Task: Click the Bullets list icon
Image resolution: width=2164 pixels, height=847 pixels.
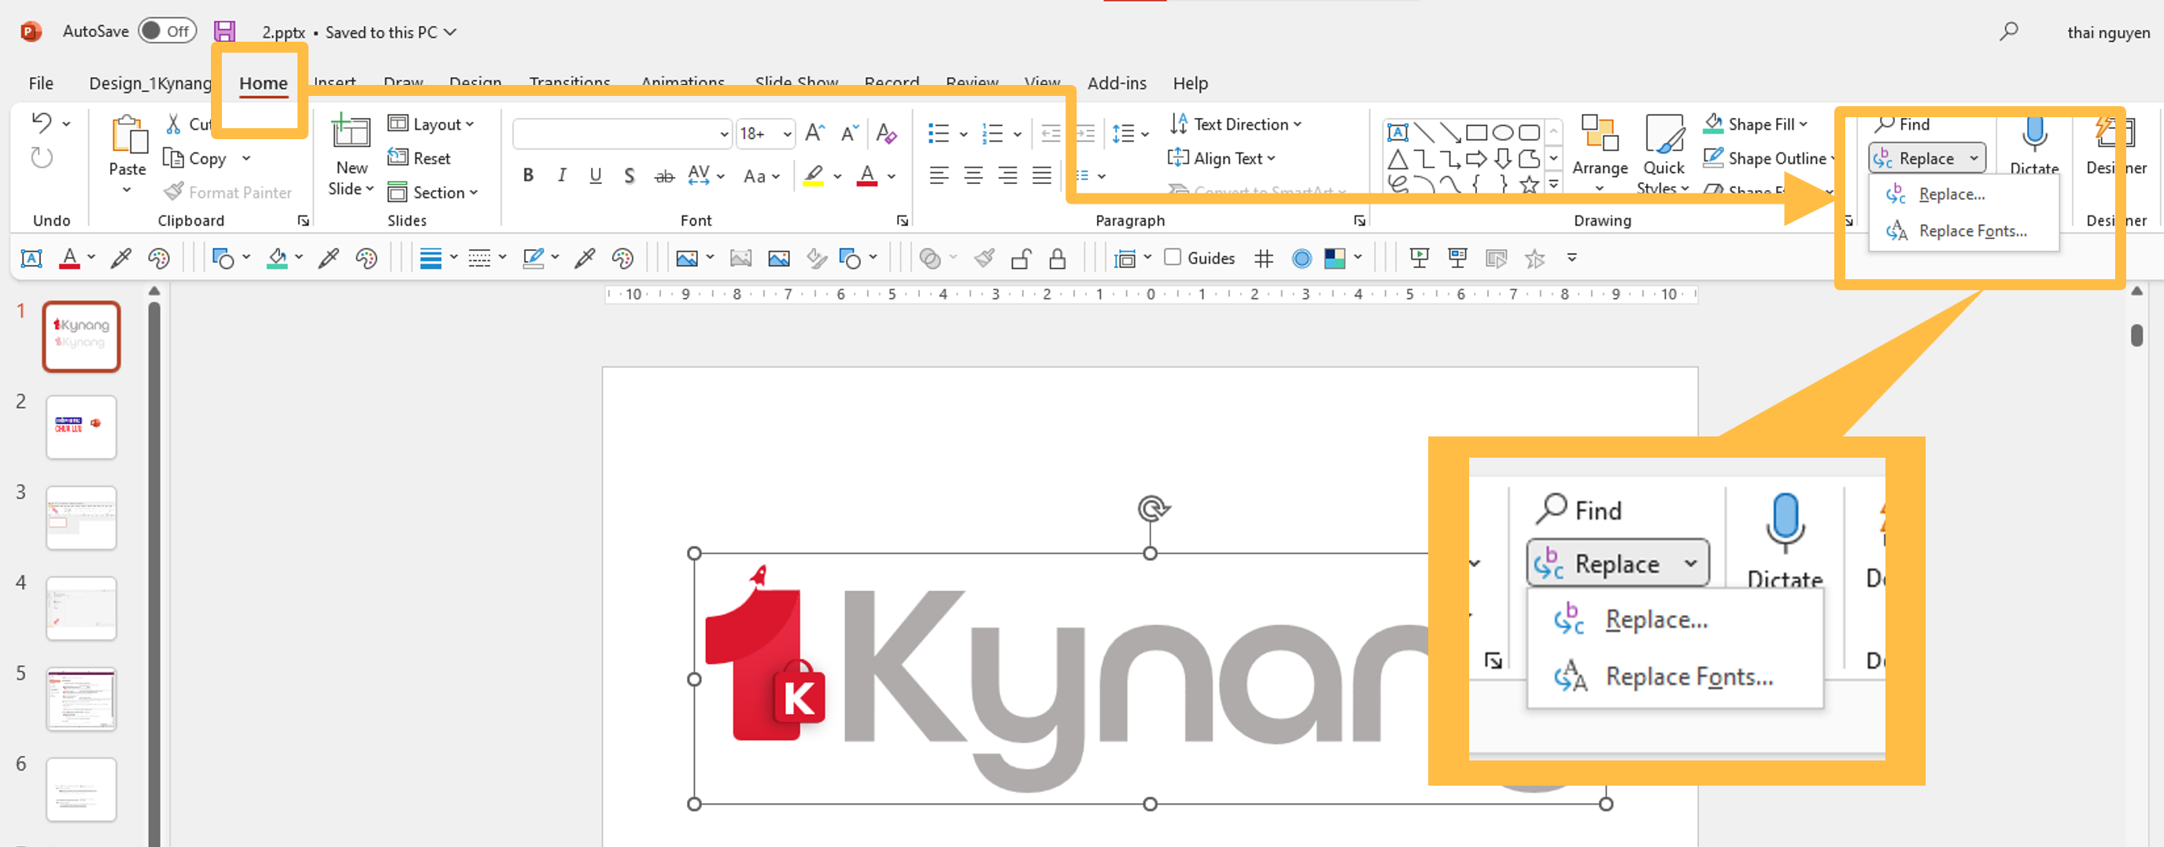Action: (938, 134)
